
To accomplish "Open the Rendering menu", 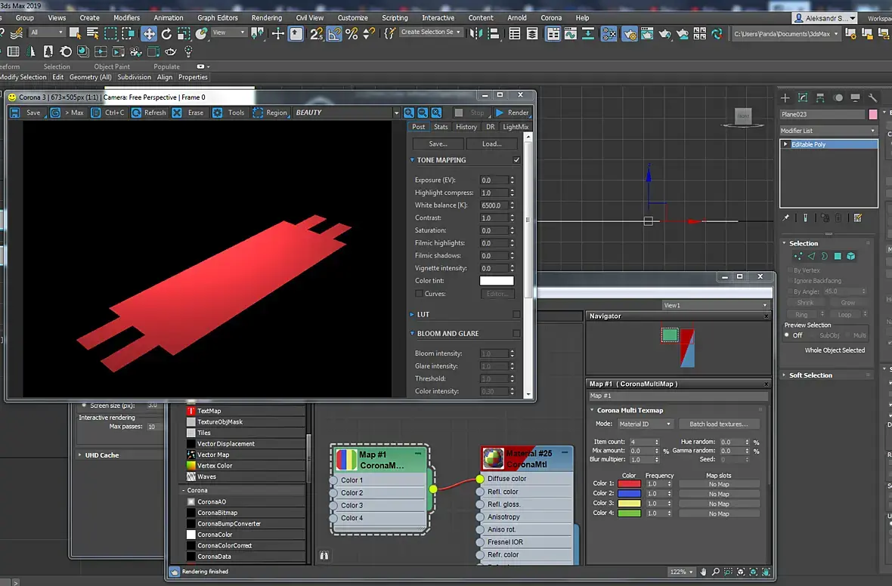I will point(266,17).
